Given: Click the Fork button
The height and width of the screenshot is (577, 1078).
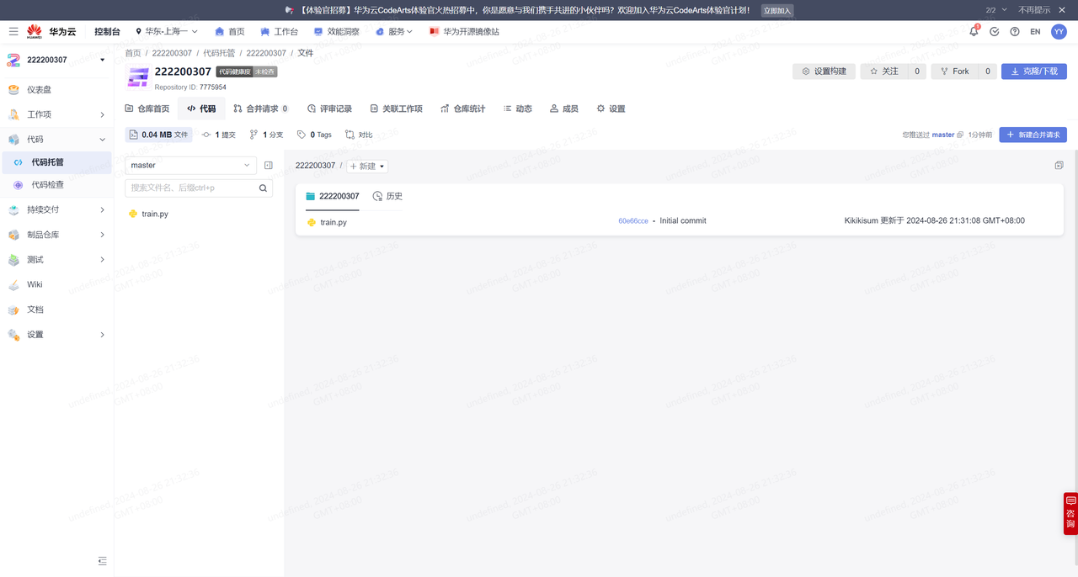Looking at the screenshot, I should pos(955,71).
